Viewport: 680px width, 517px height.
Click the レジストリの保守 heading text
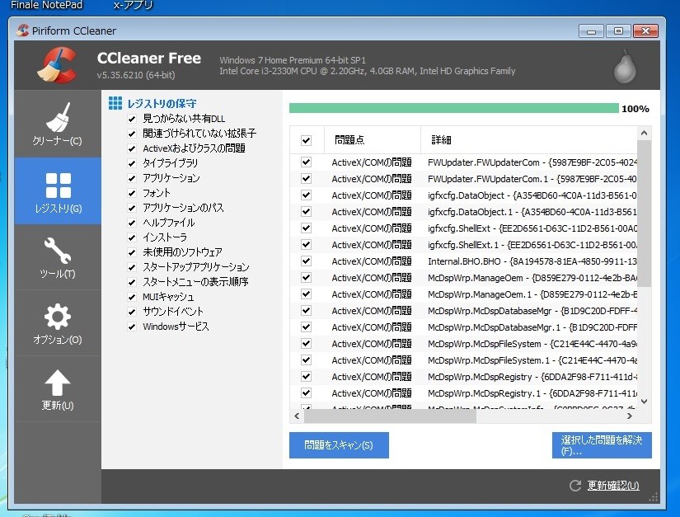162,103
